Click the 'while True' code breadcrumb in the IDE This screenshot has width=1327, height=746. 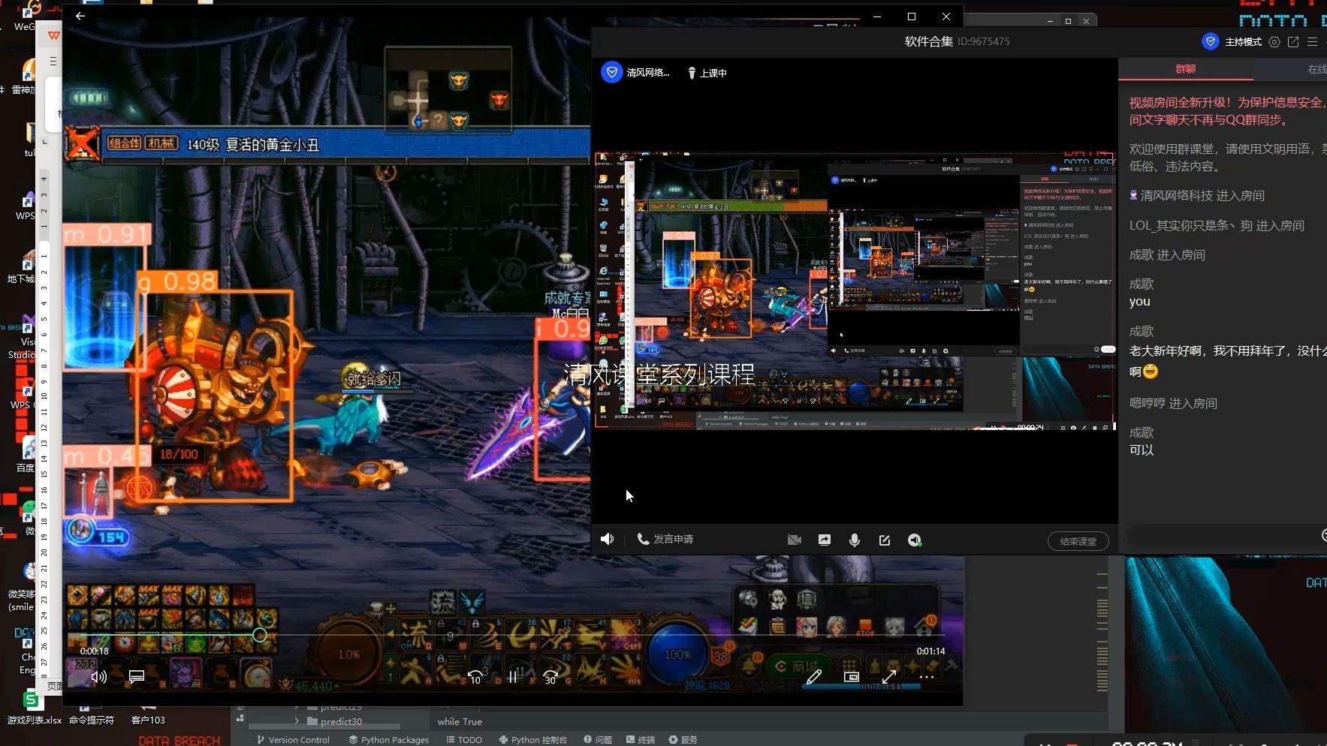(x=460, y=721)
